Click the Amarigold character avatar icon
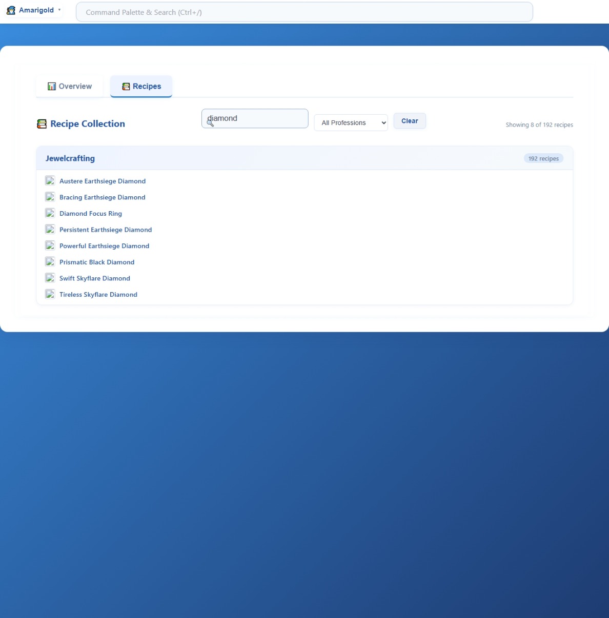 tap(11, 10)
